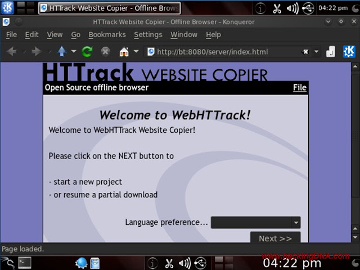Click the info icon in bottom panel tray
This screenshot has height=270, width=360.
coord(152,263)
